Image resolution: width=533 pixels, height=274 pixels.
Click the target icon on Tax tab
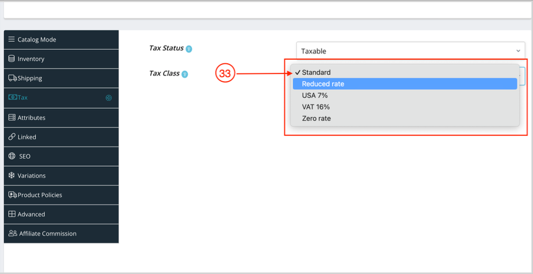click(109, 98)
